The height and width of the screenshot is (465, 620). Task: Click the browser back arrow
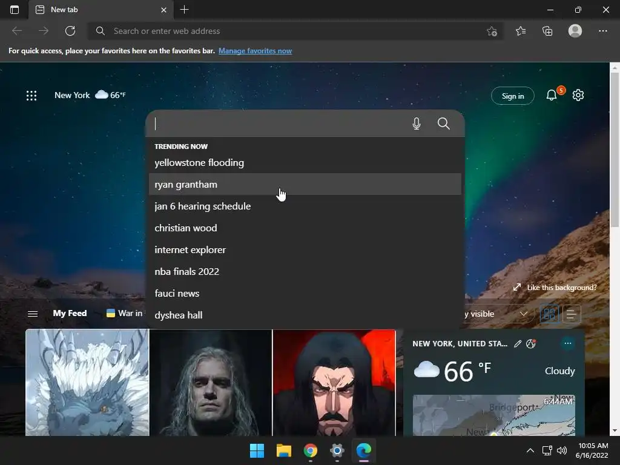click(16, 31)
